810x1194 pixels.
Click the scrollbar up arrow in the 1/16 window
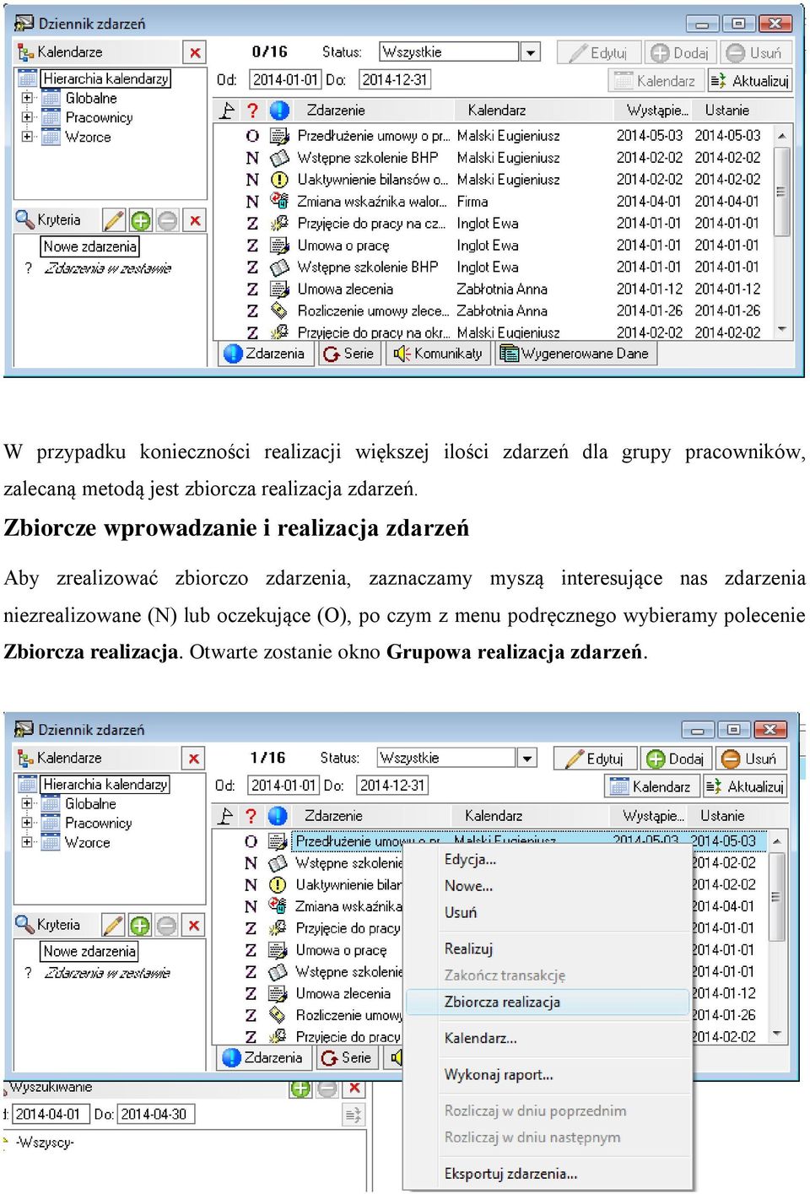pyautogui.click(x=778, y=842)
